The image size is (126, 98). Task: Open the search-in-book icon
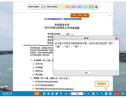pyautogui.click(x=110, y=93)
